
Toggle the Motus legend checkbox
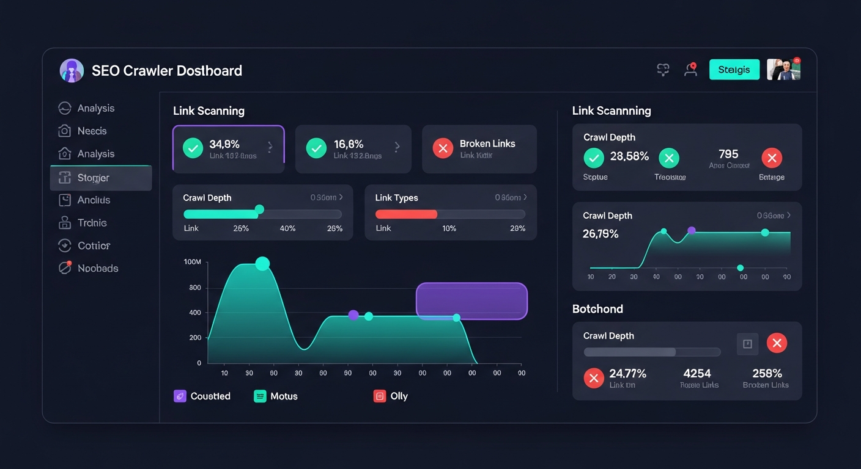pos(259,396)
